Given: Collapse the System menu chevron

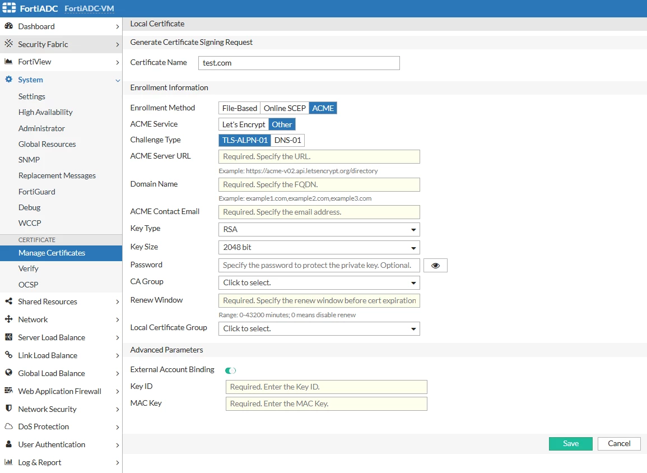Looking at the screenshot, I should 118,80.
